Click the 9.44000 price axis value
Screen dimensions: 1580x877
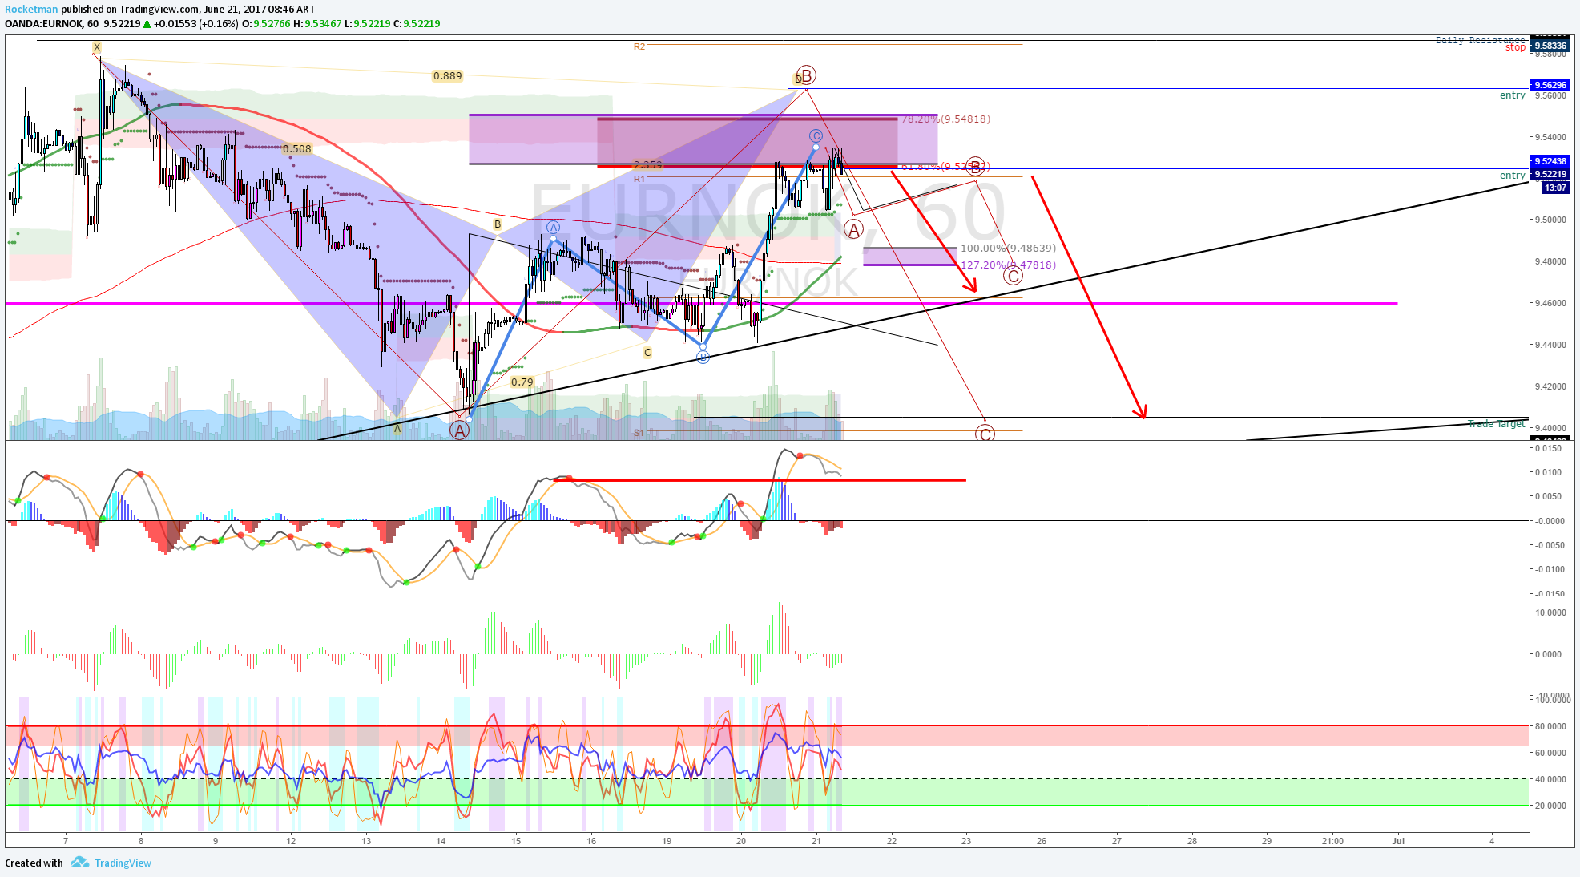pos(1550,345)
